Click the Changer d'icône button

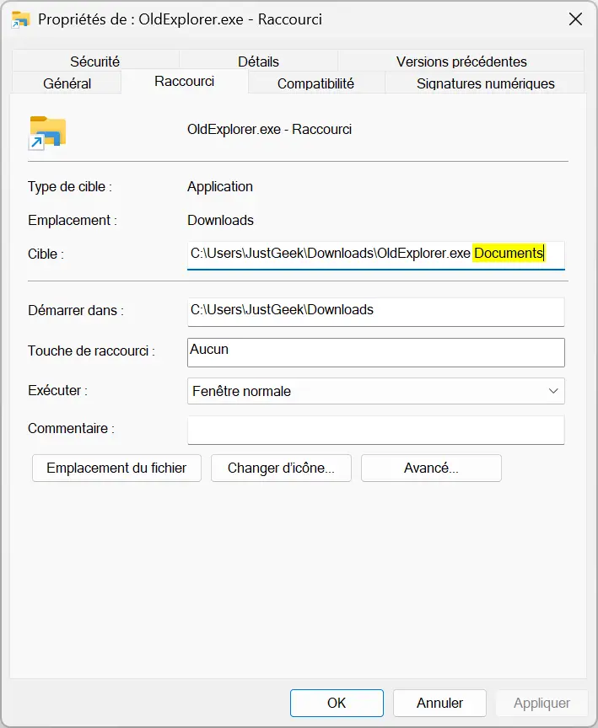click(281, 468)
